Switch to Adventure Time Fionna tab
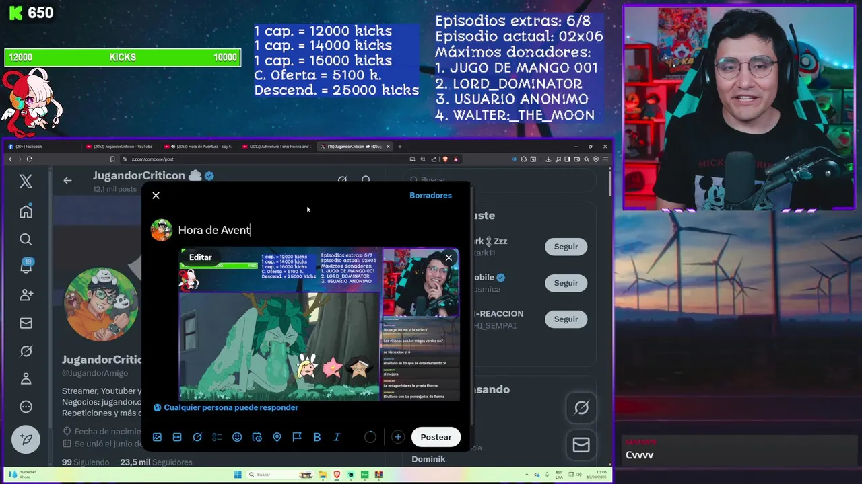This screenshot has height=484, width=862. pyautogui.click(x=278, y=146)
